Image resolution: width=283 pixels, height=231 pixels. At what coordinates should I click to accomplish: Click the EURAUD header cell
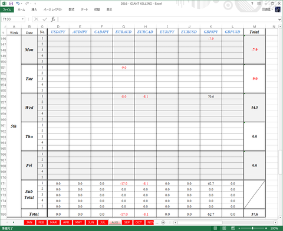124,32
